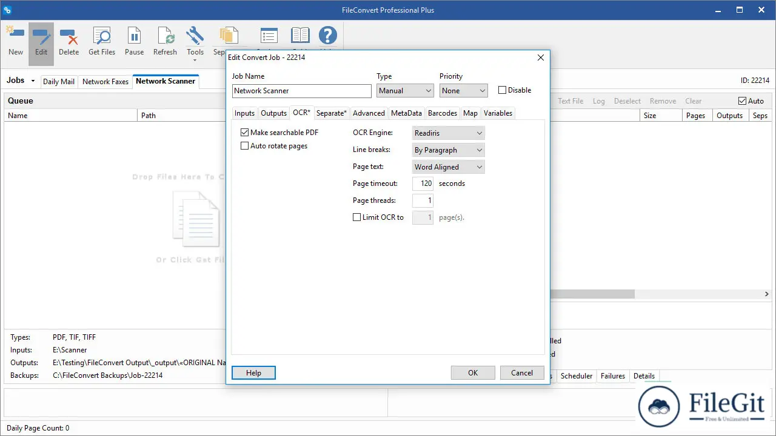Open the OCR Engine dropdown
The image size is (776, 436).
(448, 133)
